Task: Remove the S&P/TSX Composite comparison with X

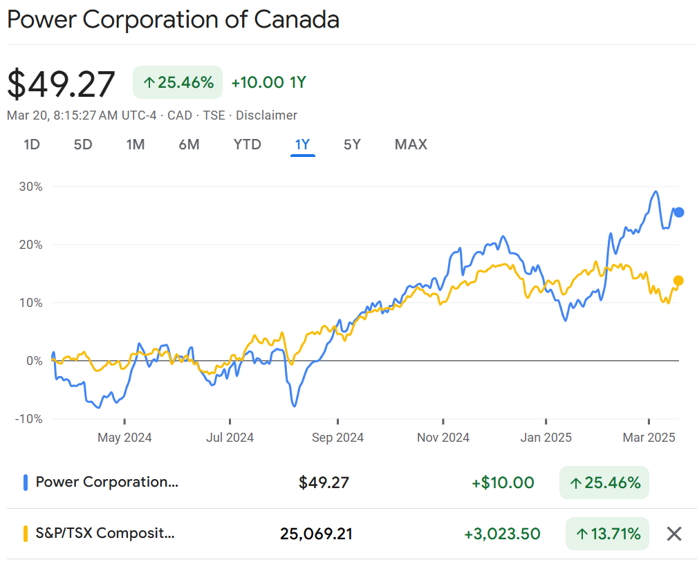Action: (674, 534)
